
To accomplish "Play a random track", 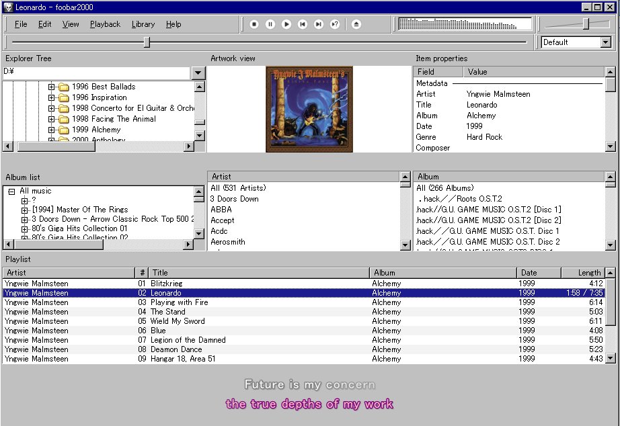I will [335, 24].
